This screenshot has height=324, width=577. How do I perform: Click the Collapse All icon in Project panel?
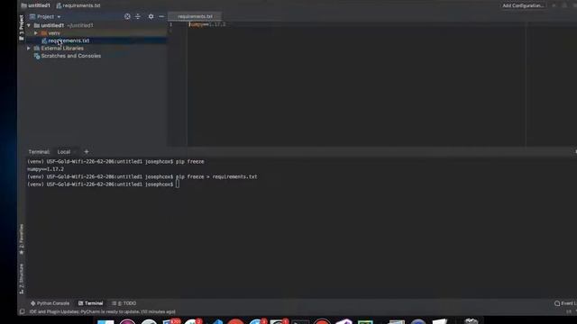click(x=138, y=16)
